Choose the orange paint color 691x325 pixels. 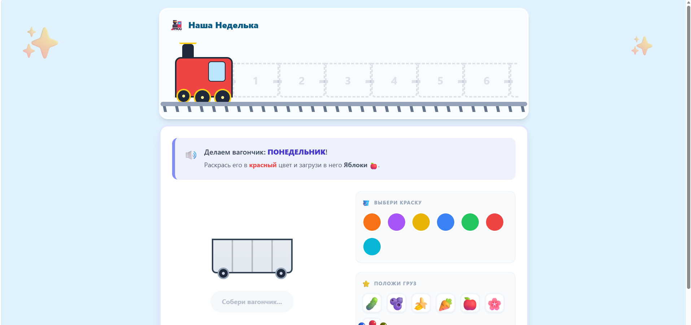372,222
